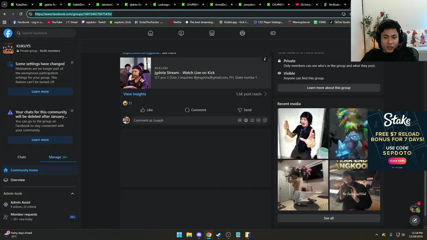Image resolution: width=427 pixels, height=240 pixels.
Task: Open the Kick stream preview thumbnail
Action: point(135,73)
